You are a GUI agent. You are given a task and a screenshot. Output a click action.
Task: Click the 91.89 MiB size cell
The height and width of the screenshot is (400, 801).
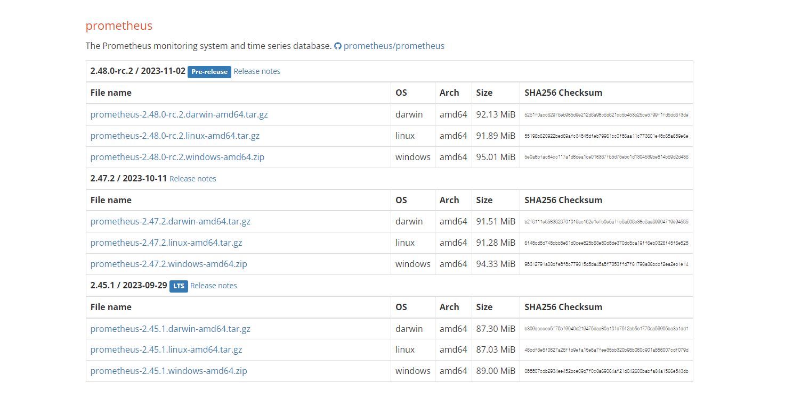pyautogui.click(x=496, y=136)
